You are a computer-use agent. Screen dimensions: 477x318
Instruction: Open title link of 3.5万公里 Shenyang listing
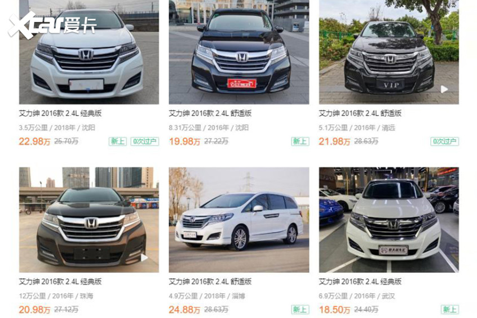tap(60, 113)
